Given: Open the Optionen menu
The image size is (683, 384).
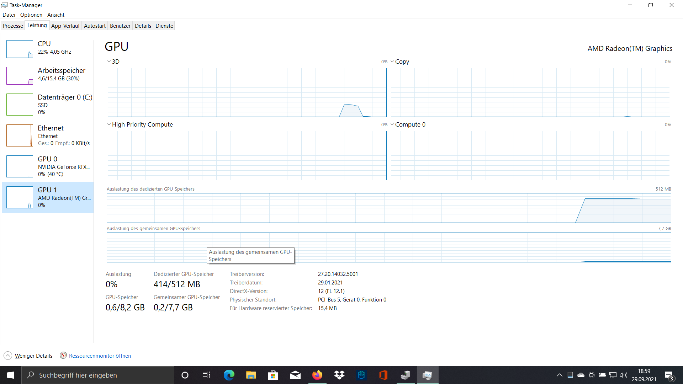Looking at the screenshot, I should (x=31, y=15).
